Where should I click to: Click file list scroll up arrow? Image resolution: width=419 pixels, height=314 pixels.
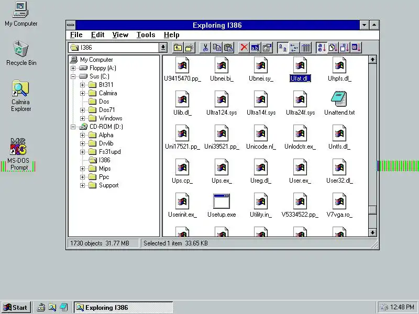point(372,60)
